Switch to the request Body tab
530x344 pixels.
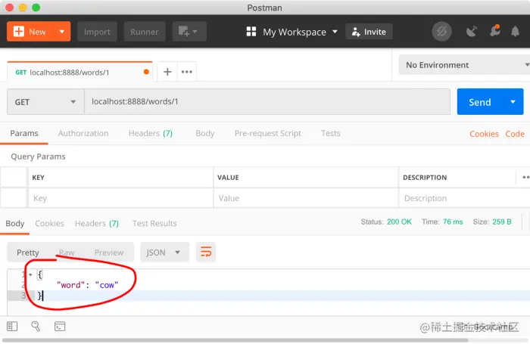pos(205,133)
